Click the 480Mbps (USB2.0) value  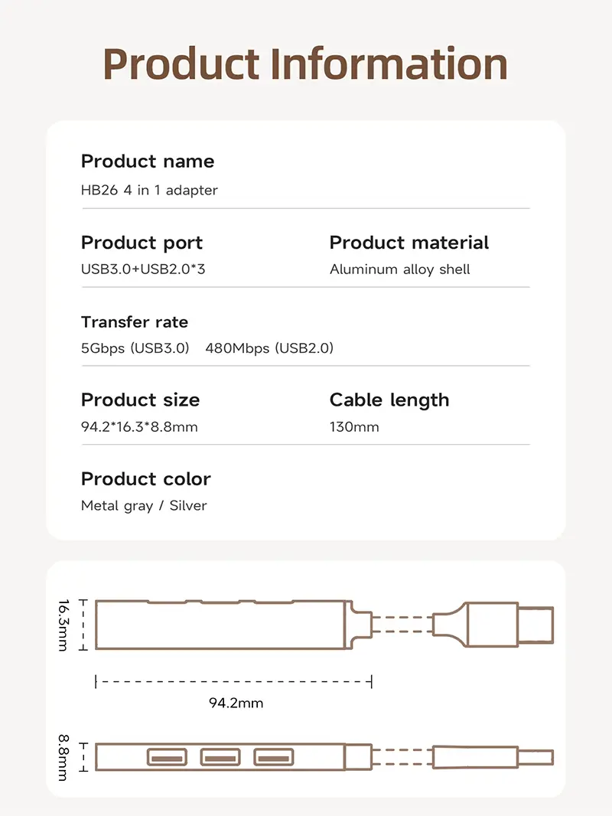coord(269,348)
